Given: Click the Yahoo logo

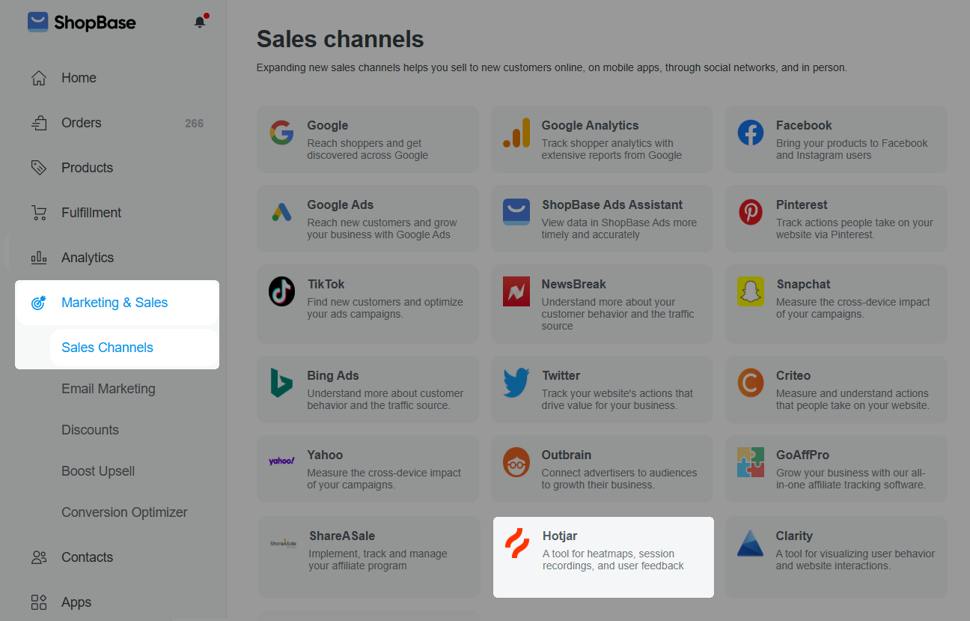Looking at the screenshot, I should (281, 461).
